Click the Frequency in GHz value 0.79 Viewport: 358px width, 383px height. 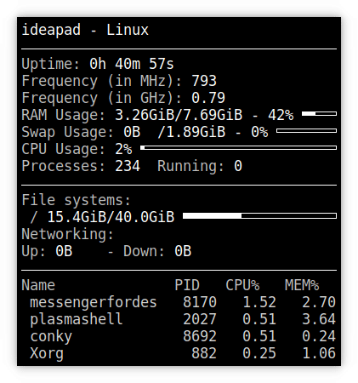coord(208,98)
